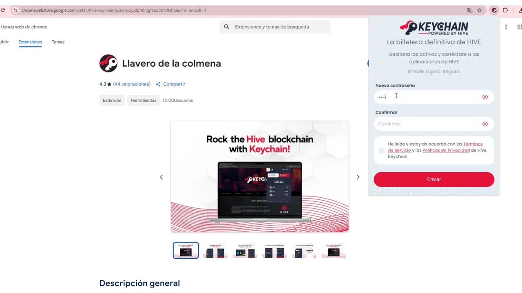Open the 44 valoraciones link
The height and width of the screenshot is (293, 522).
click(132, 84)
